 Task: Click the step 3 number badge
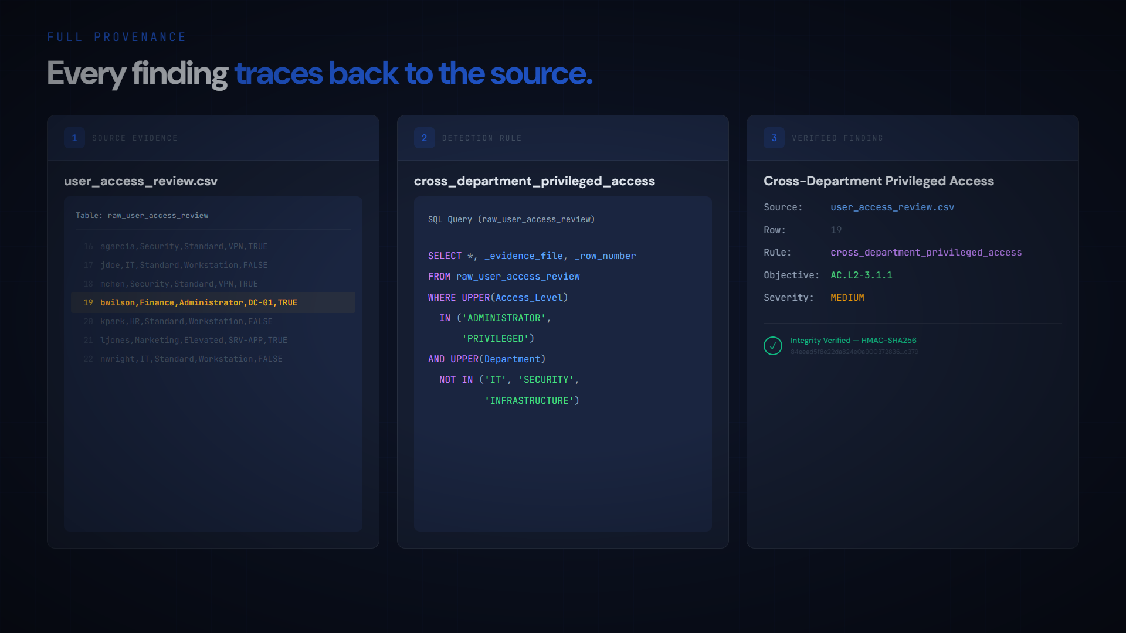pos(774,138)
